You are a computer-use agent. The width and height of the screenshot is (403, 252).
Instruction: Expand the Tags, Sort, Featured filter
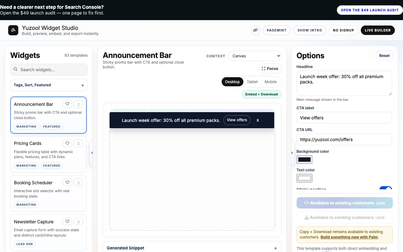pyautogui.click(x=49, y=85)
